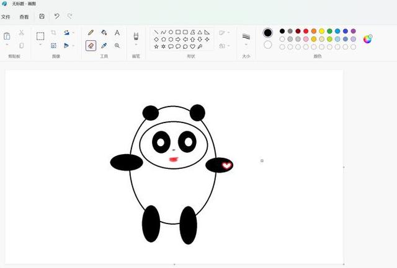Select the Fill bucket tool
The height and width of the screenshot is (268, 397).
pos(104,32)
